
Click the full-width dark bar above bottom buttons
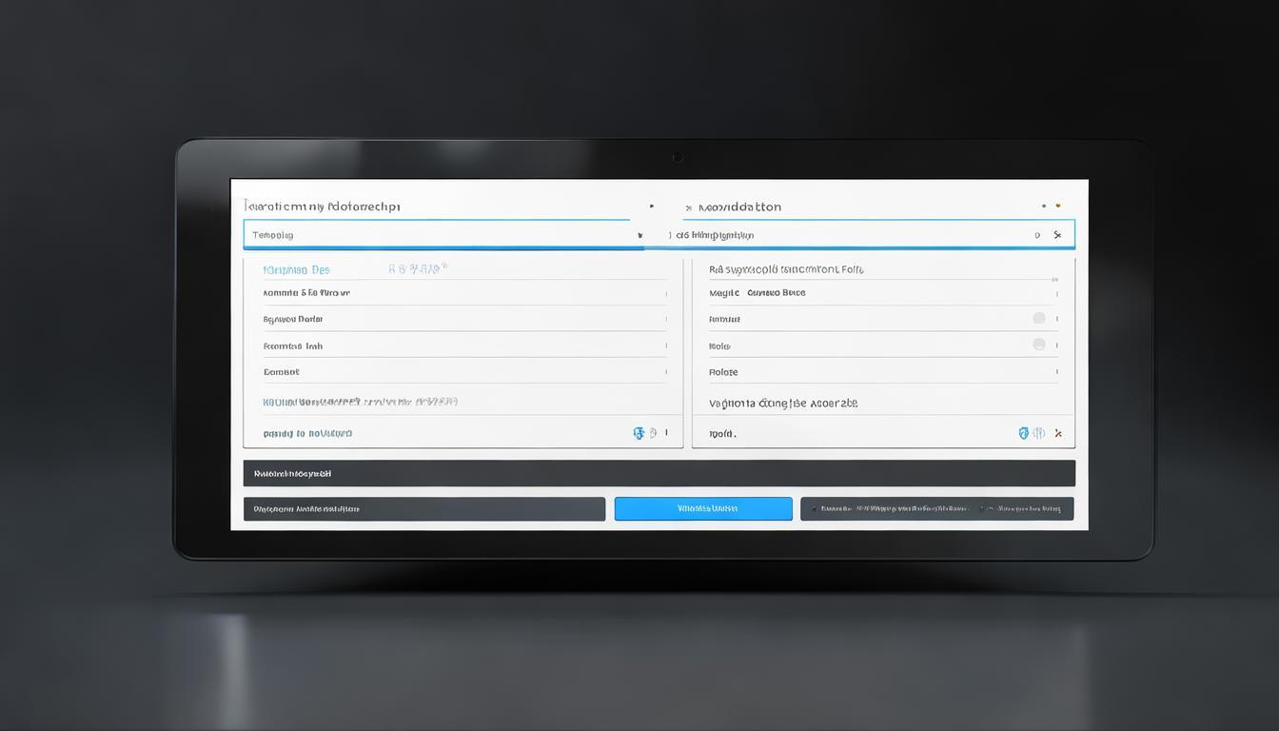659,473
